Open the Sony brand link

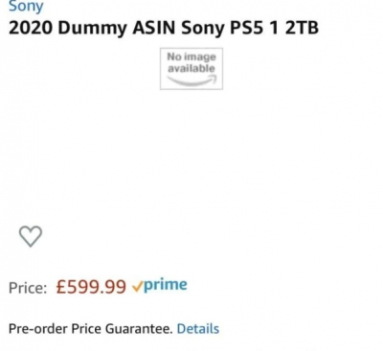(26, 7)
